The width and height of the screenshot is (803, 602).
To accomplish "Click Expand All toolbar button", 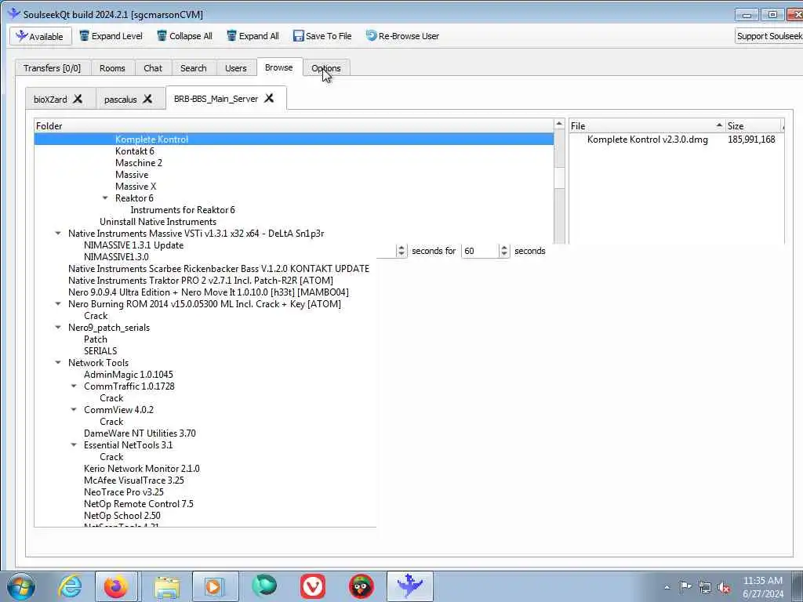I will click(253, 36).
